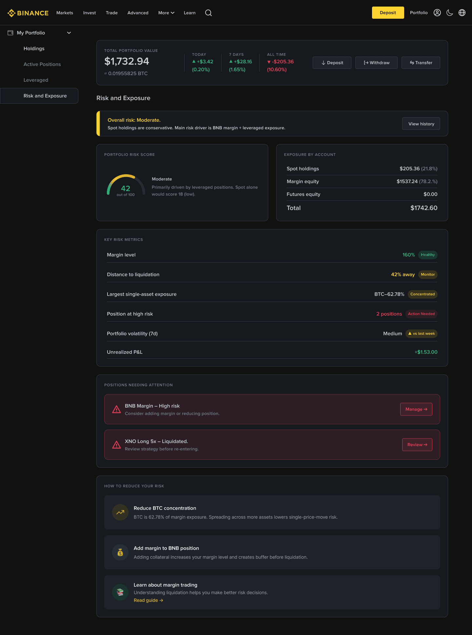Viewport: 472px width, 635px height.
Task: Open the Learn menu
Action: pyautogui.click(x=189, y=13)
